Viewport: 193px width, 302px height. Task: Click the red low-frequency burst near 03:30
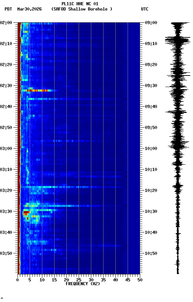(x=26, y=213)
